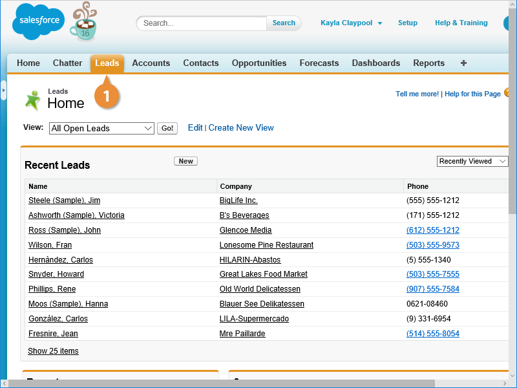Click phone number (612) 555-1212
Image resolution: width=517 pixels, height=388 pixels.
click(x=433, y=230)
